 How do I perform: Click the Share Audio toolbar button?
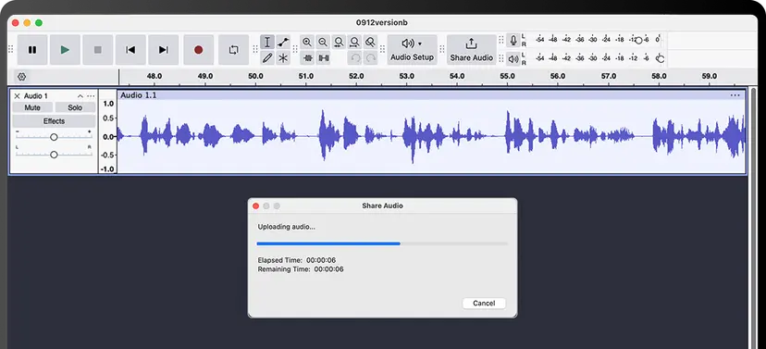(472, 50)
